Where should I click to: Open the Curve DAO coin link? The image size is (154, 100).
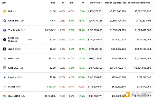(x=14, y=96)
